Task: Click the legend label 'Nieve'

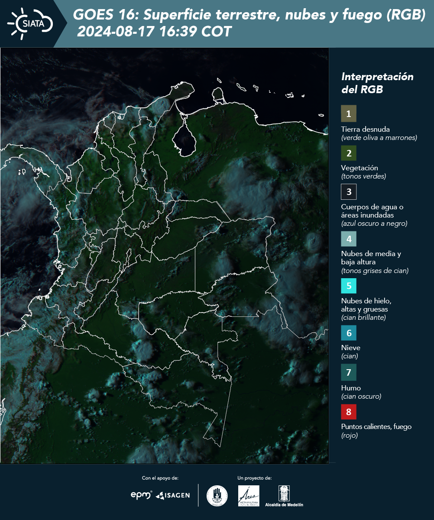Action: click(350, 348)
